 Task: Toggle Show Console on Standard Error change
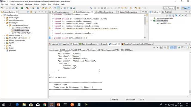175,47
